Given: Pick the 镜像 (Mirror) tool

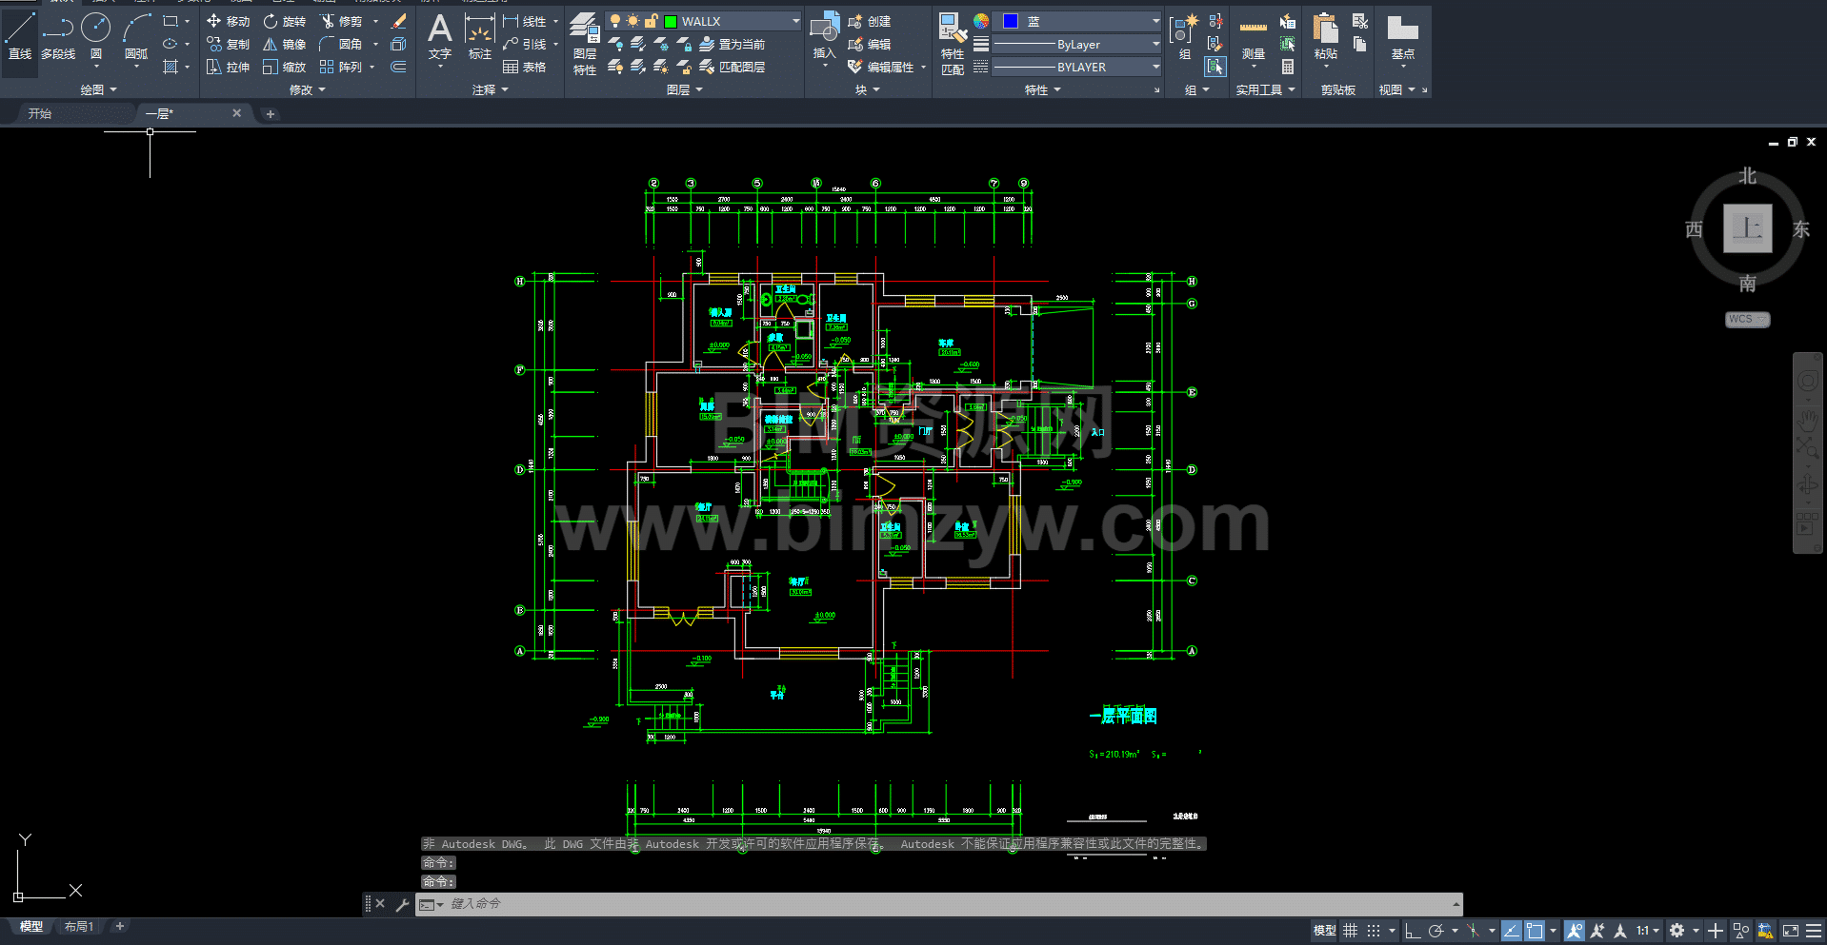Looking at the screenshot, I should [x=284, y=44].
